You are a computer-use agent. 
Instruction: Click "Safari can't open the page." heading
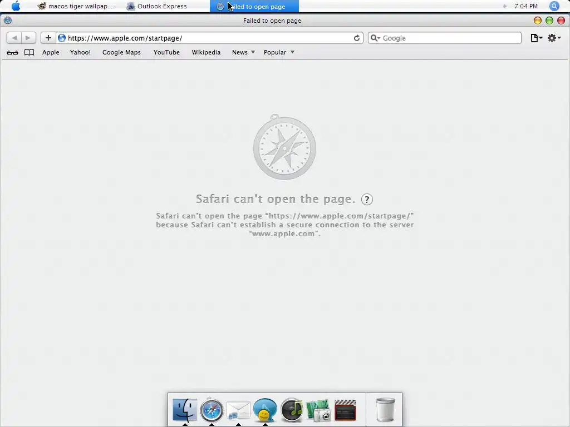coord(276,199)
